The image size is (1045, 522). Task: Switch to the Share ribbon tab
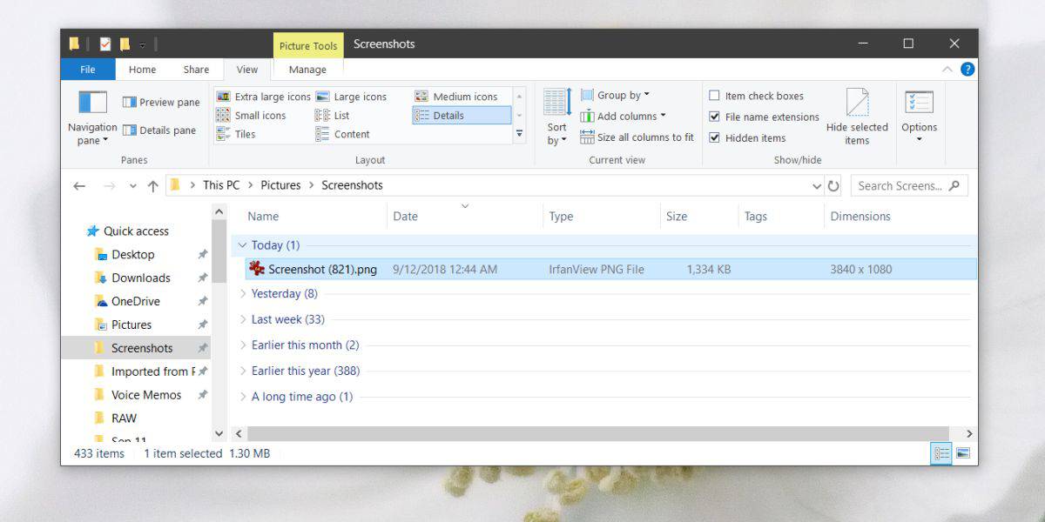pyautogui.click(x=196, y=70)
